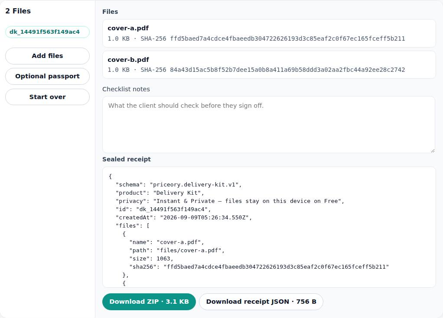The height and width of the screenshot is (318, 443).
Task: Click the name cover-a.pdf receipt line
Action: pos(167,242)
